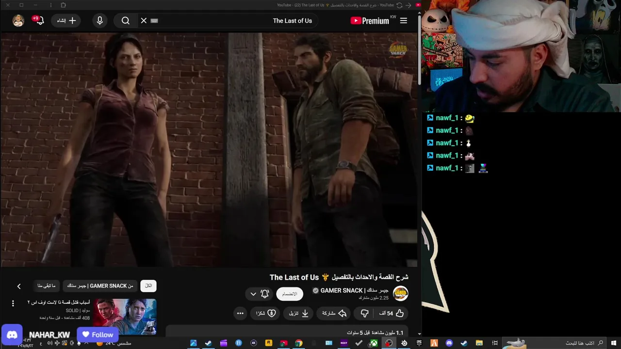
Task: Open Epic Games Launcher on the taskbar
Action: 419,343
